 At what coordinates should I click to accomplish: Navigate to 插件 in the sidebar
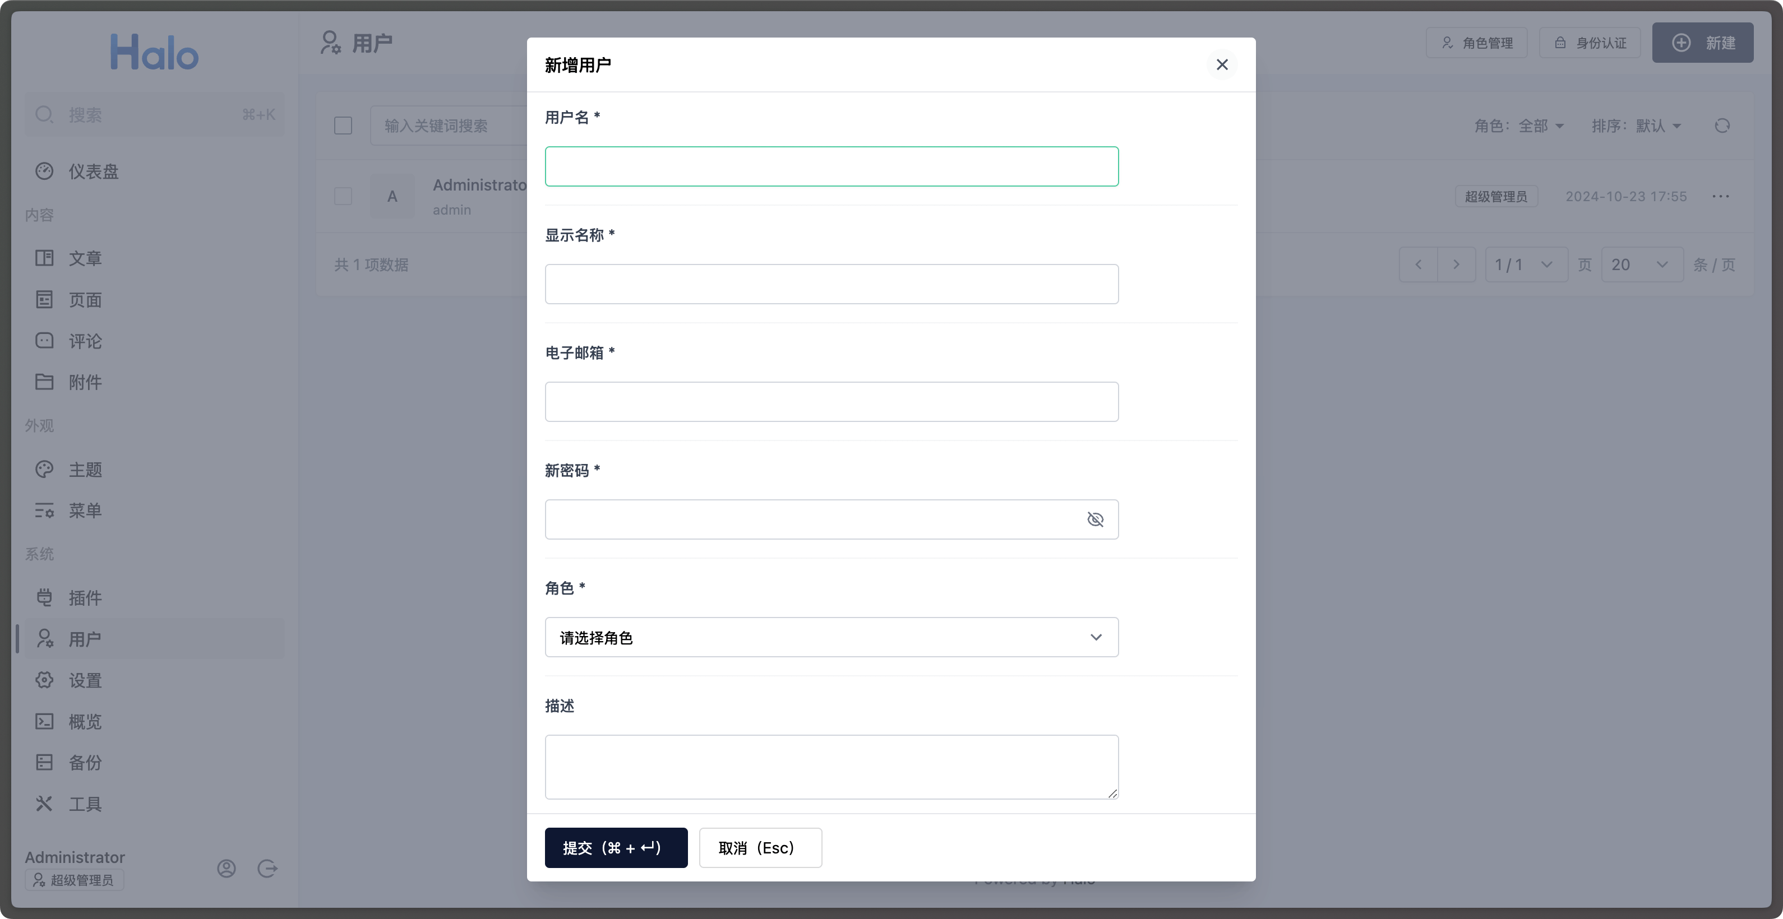85,597
